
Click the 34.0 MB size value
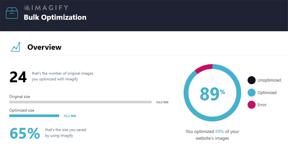point(162,102)
